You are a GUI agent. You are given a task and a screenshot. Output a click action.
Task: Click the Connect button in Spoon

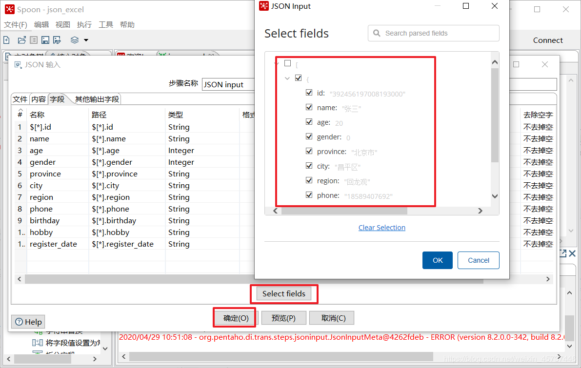click(548, 40)
